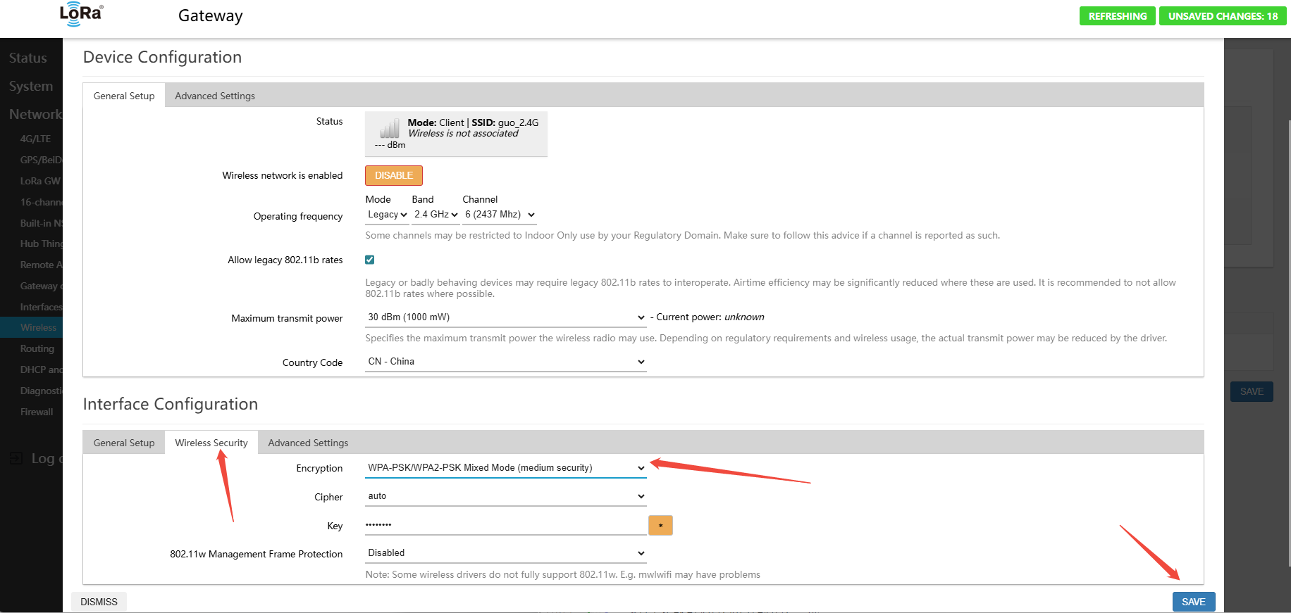Viewport: 1291px width, 613px height.
Task: Expand the Cipher dropdown
Action: click(x=505, y=496)
